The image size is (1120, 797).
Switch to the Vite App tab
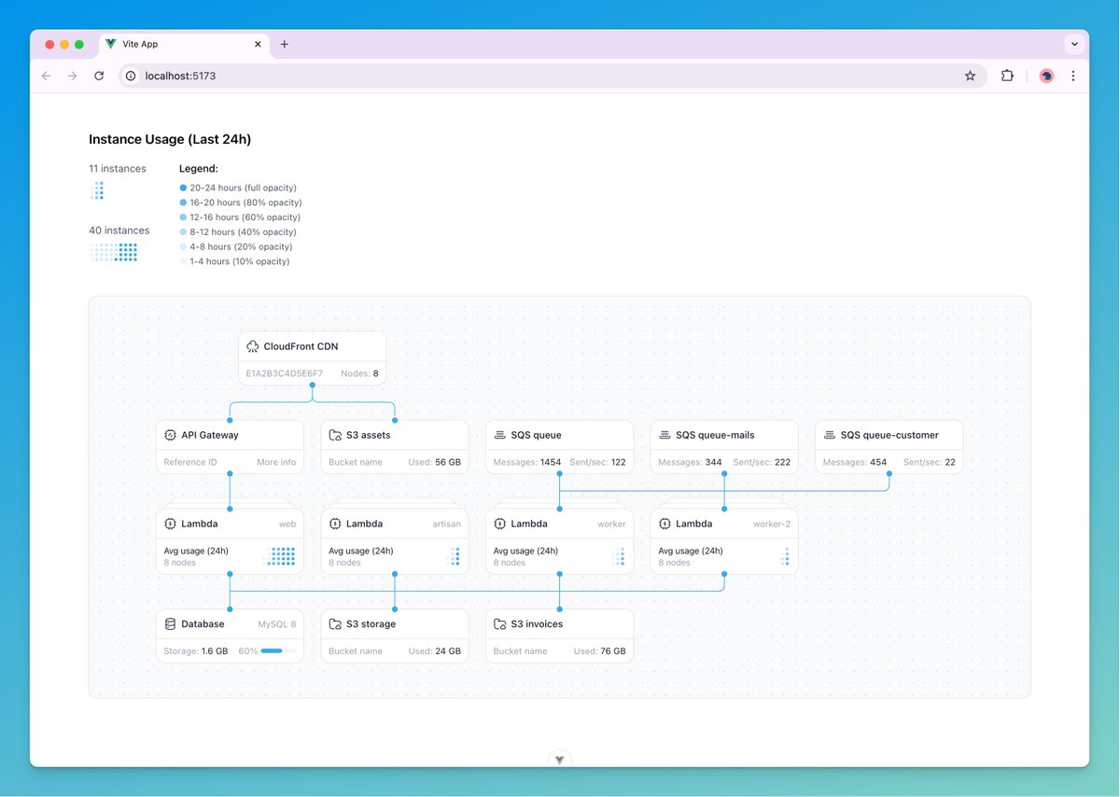[x=182, y=44]
